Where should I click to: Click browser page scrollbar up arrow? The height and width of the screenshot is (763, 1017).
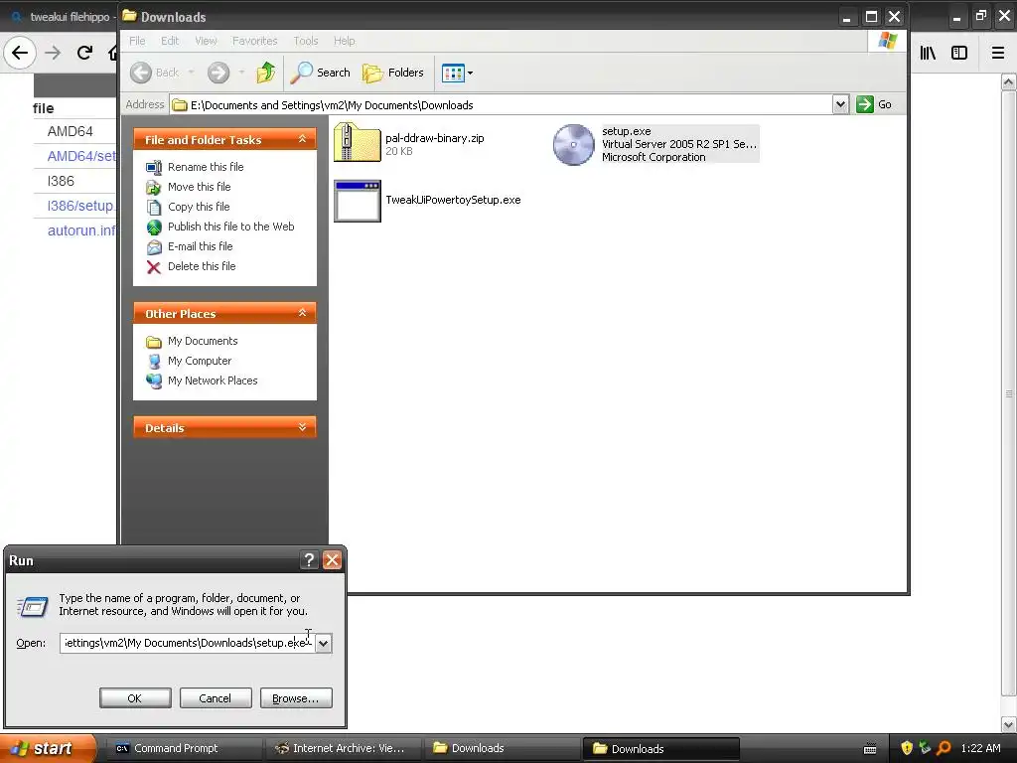(1009, 82)
